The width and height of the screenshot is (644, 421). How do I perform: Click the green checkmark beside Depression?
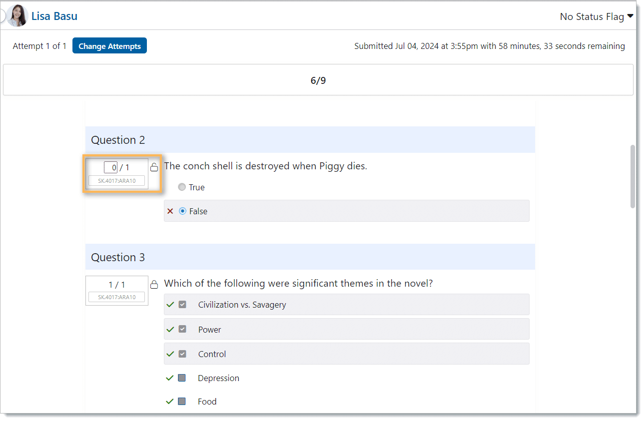tap(170, 378)
